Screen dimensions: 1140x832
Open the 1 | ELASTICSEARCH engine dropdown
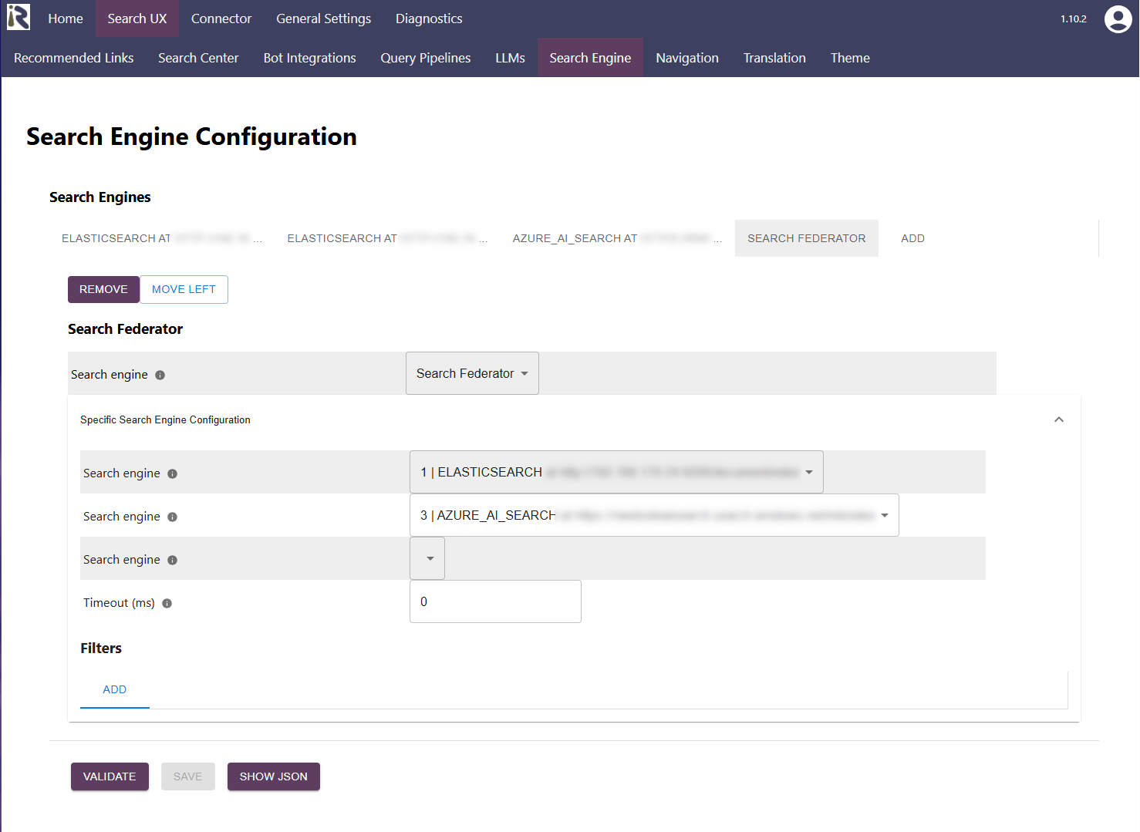(616, 473)
